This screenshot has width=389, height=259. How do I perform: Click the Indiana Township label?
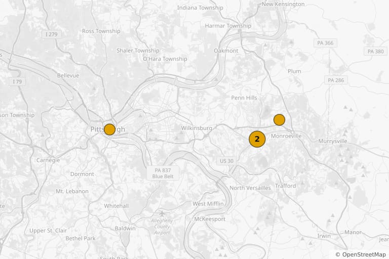[200, 8]
